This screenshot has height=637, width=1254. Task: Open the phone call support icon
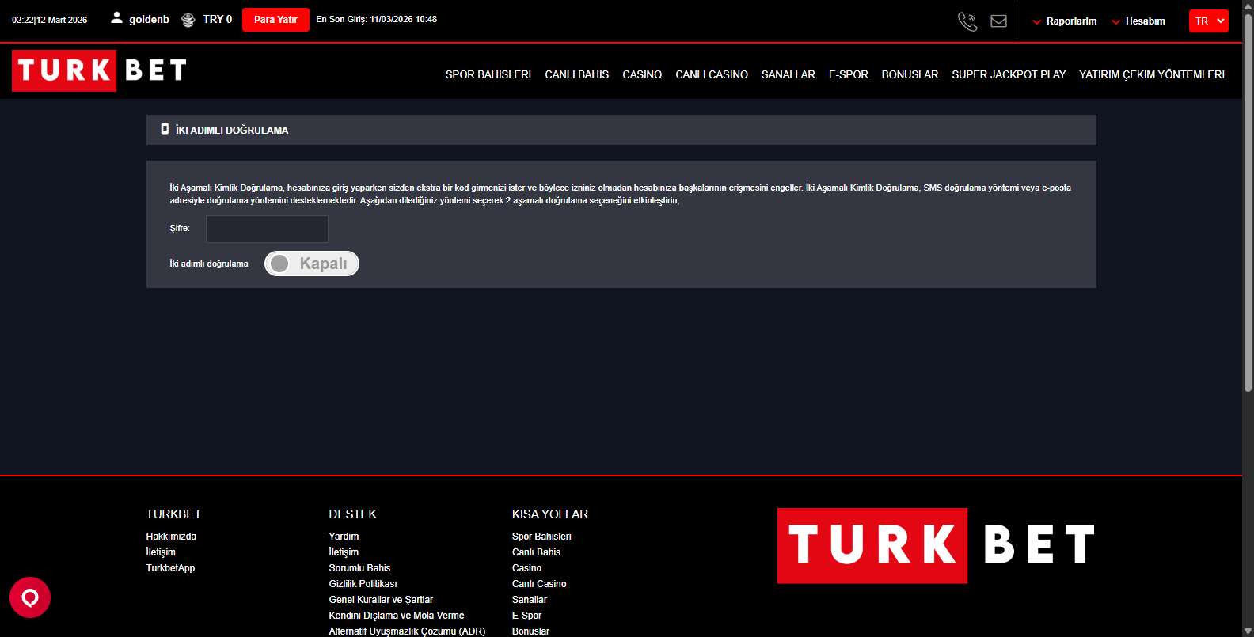(x=967, y=21)
